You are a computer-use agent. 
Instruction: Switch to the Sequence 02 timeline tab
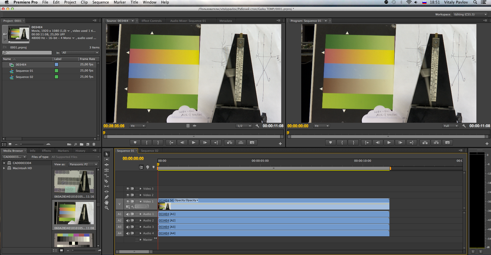pos(150,151)
